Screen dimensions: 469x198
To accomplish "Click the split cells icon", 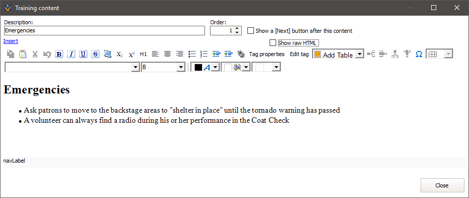I will [x=407, y=54].
